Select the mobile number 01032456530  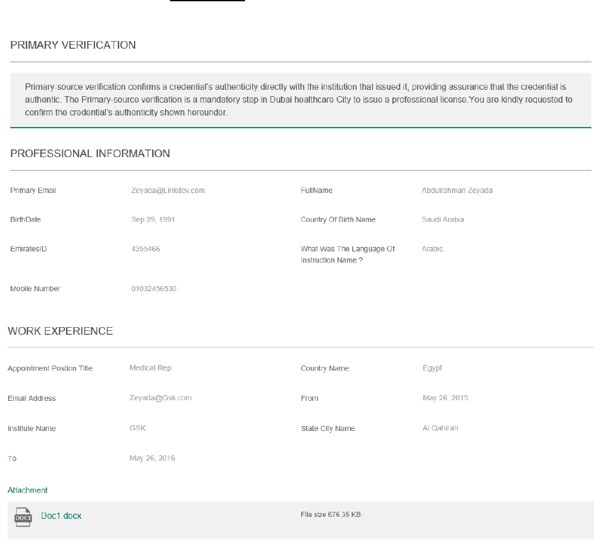pos(153,289)
